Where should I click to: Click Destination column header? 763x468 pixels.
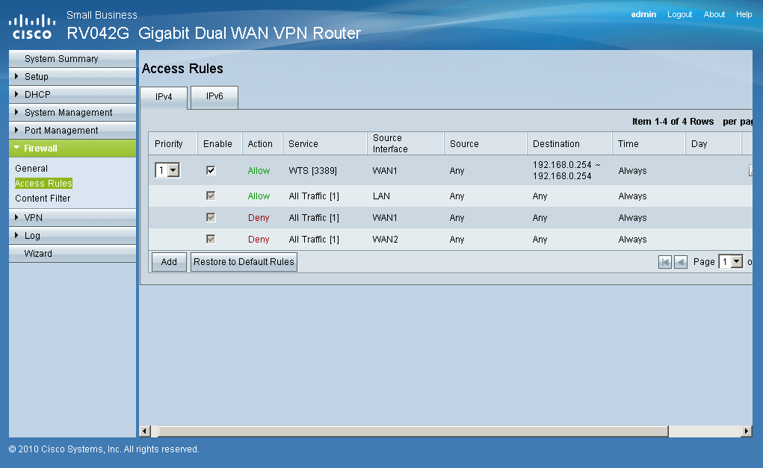coord(569,143)
